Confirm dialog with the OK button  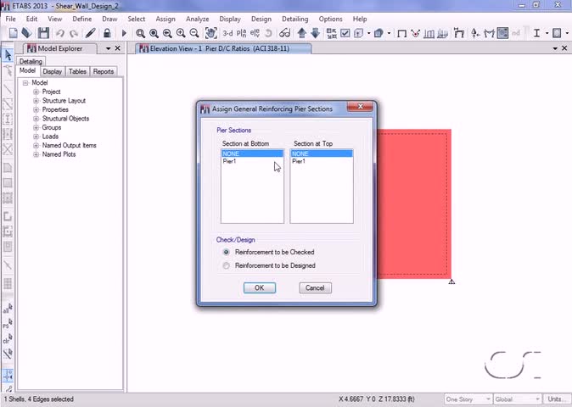260,287
